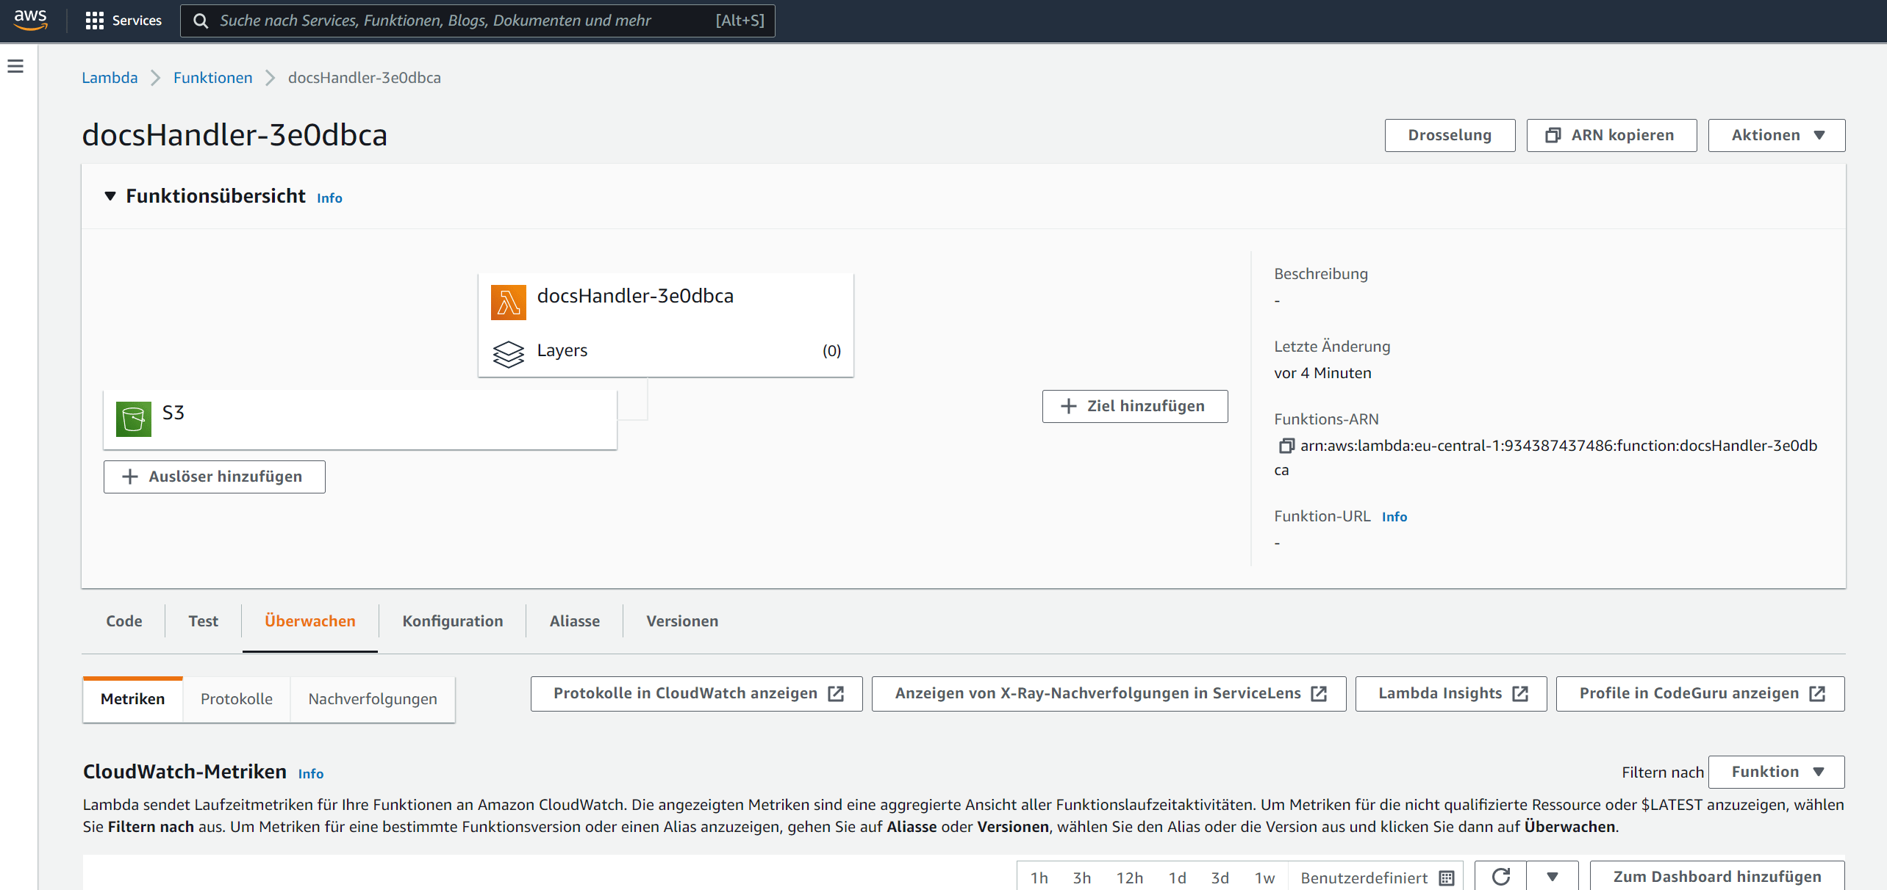Viewport: 1887px width, 890px height.
Task: Open the AWS home logo
Action: [x=31, y=20]
